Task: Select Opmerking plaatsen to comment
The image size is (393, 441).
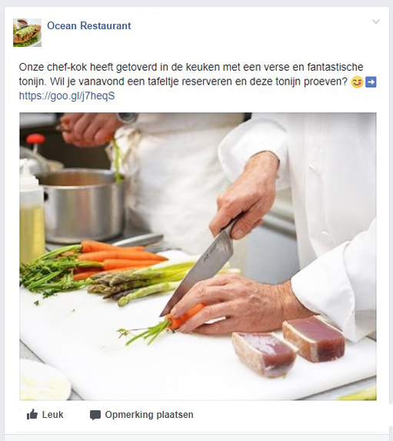Action: coord(149,415)
